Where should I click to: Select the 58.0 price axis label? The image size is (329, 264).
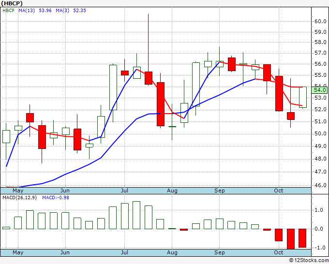coord(320,43)
